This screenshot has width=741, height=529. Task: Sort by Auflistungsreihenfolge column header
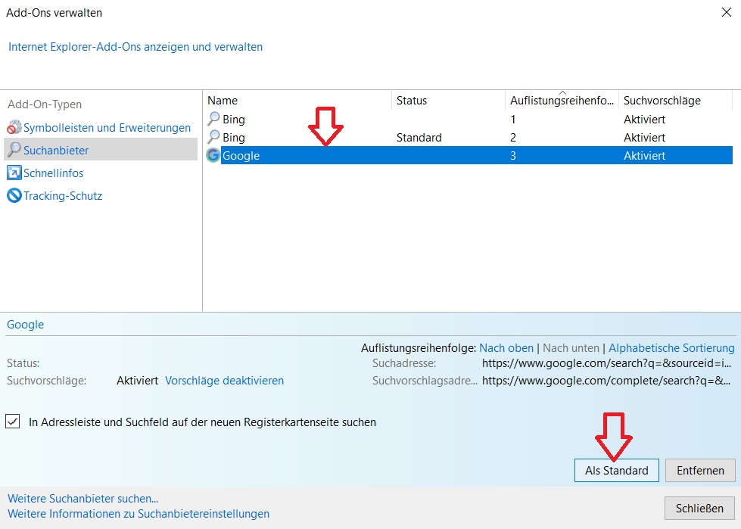click(562, 100)
